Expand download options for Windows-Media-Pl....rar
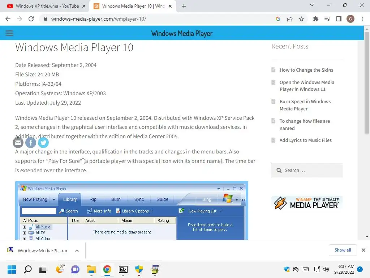Viewport: 370px width, 278px height. click(x=77, y=250)
